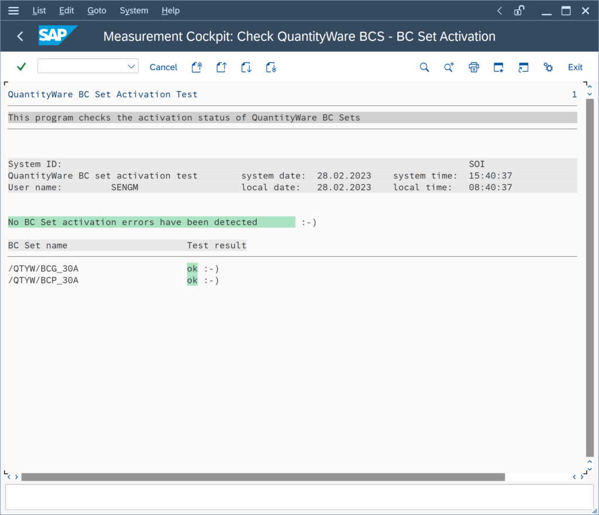Click the create new session icon
This screenshot has width=599, height=515.
pos(498,67)
